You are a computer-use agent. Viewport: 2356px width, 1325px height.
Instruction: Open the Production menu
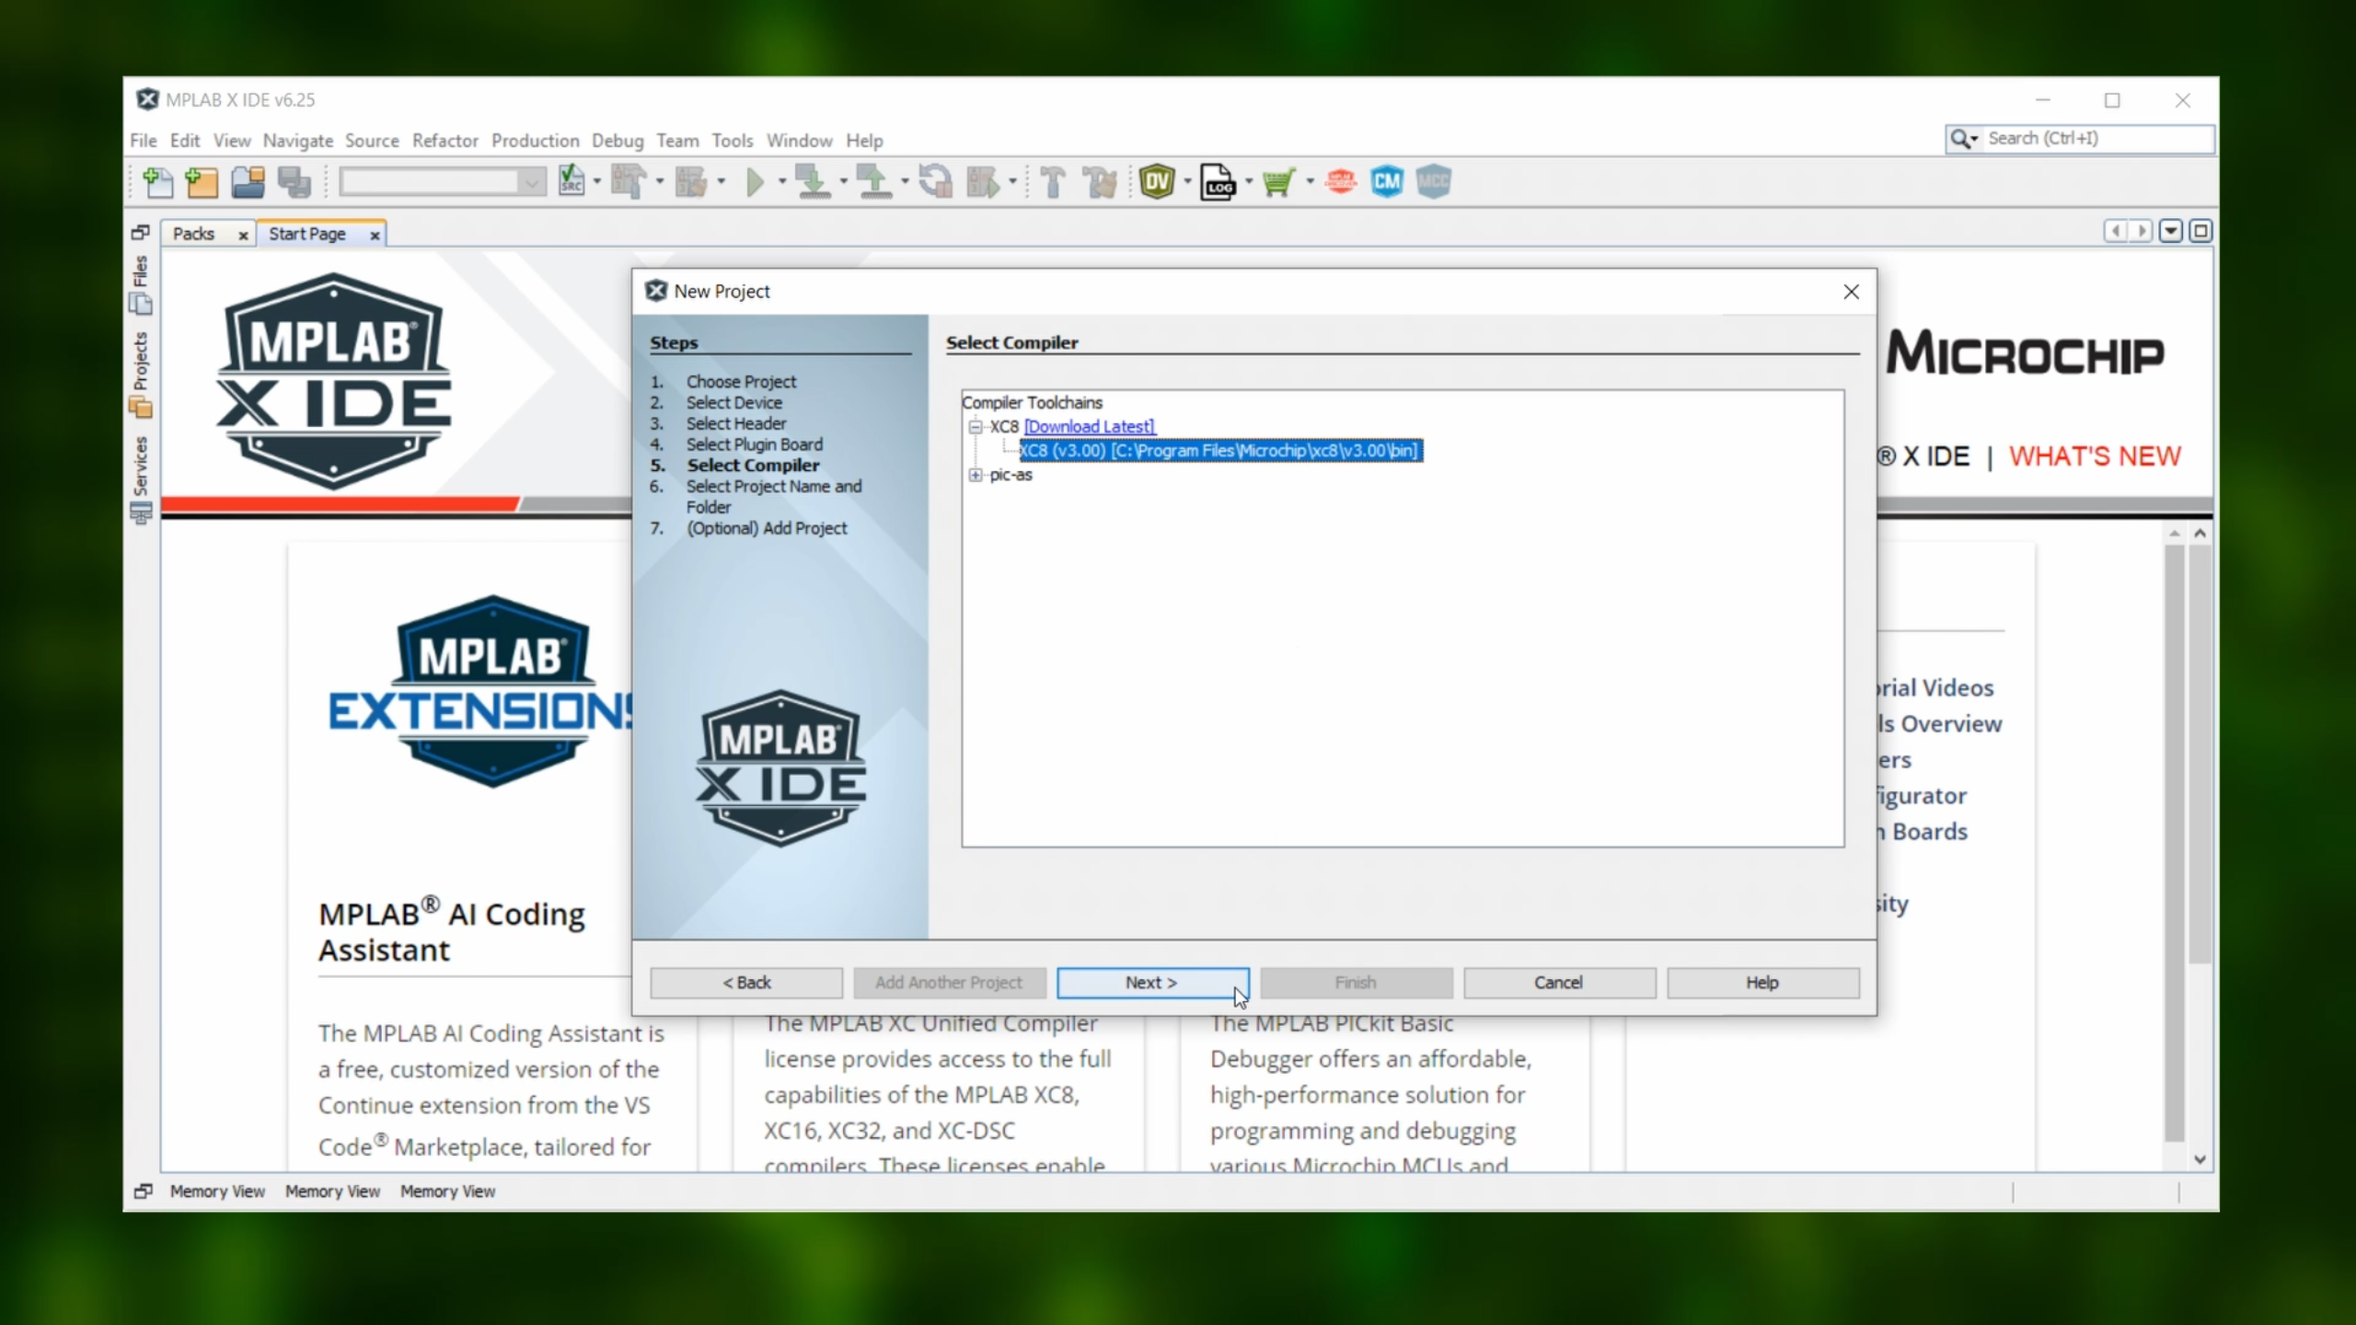click(x=535, y=141)
